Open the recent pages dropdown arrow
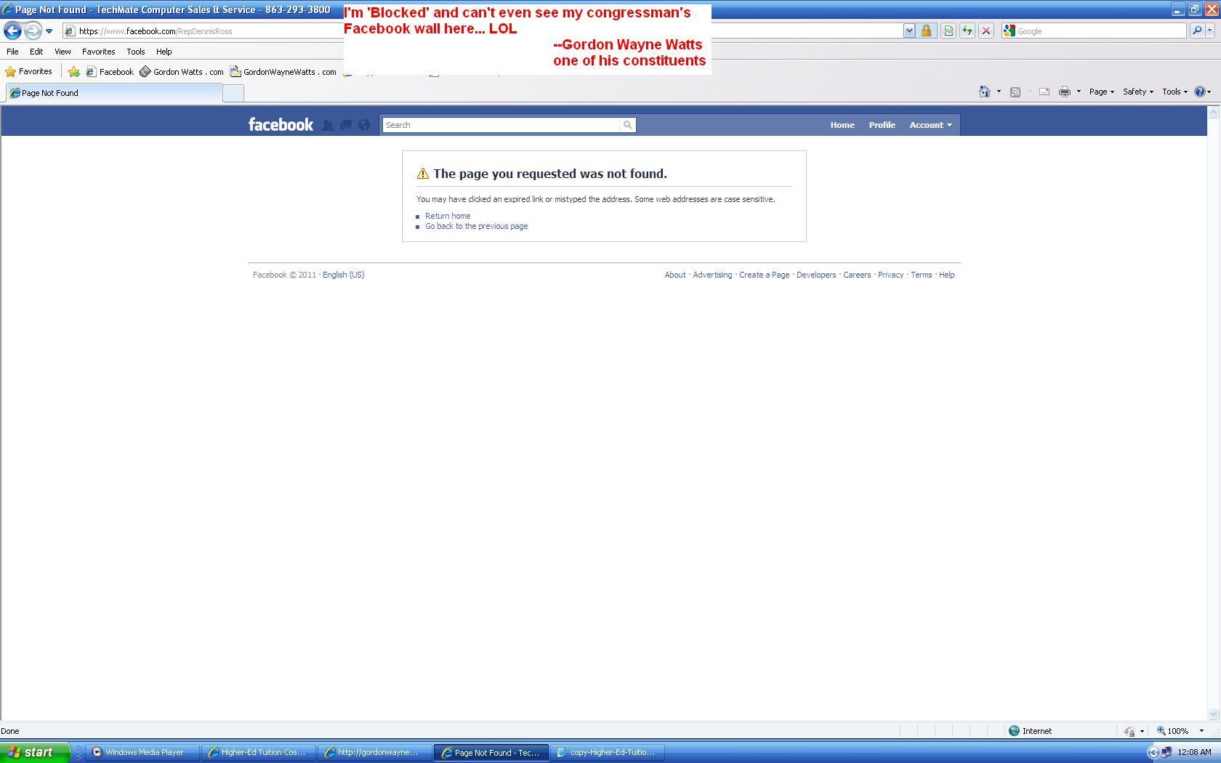This screenshot has height=763, width=1221. pyautogui.click(x=49, y=31)
